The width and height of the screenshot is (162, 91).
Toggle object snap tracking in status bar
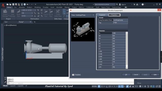click(119, 86)
